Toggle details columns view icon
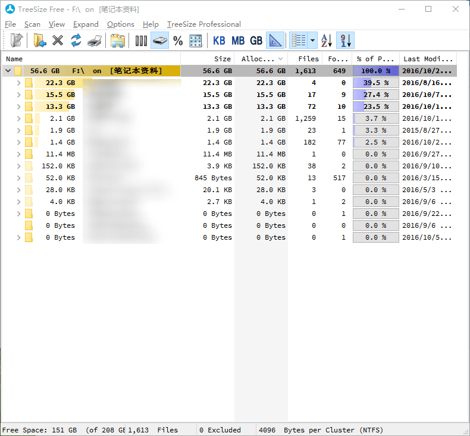 click(299, 40)
